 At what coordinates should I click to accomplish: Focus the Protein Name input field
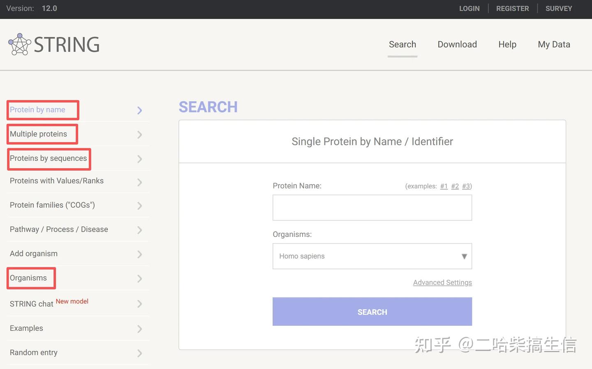click(372, 208)
